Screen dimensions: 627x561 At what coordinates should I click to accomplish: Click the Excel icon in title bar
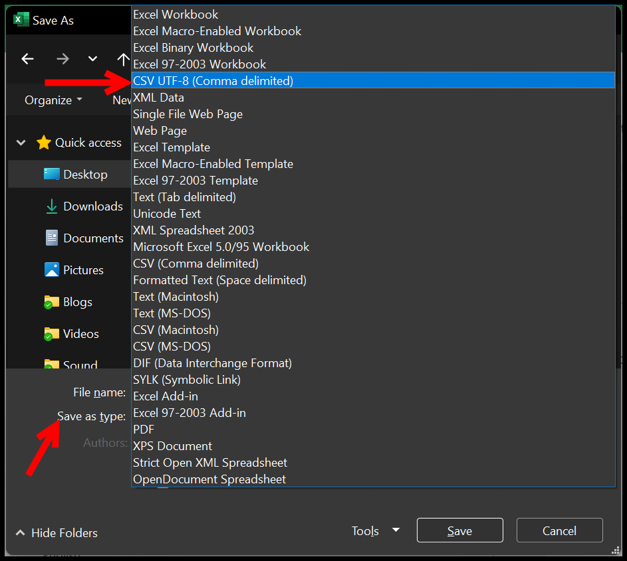(21, 19)
